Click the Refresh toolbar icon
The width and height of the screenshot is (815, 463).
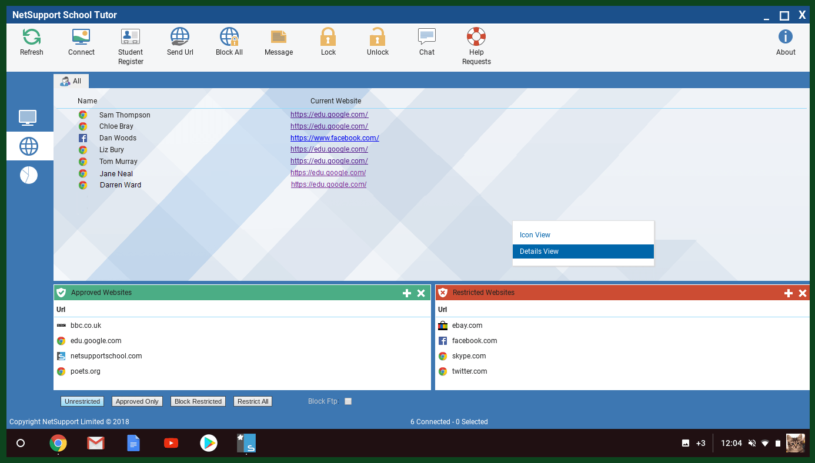point(32,37)
